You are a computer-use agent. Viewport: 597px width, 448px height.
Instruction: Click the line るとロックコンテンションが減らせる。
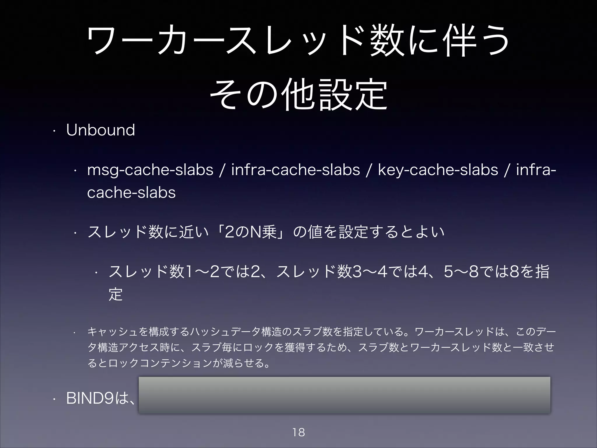point(179,363)
